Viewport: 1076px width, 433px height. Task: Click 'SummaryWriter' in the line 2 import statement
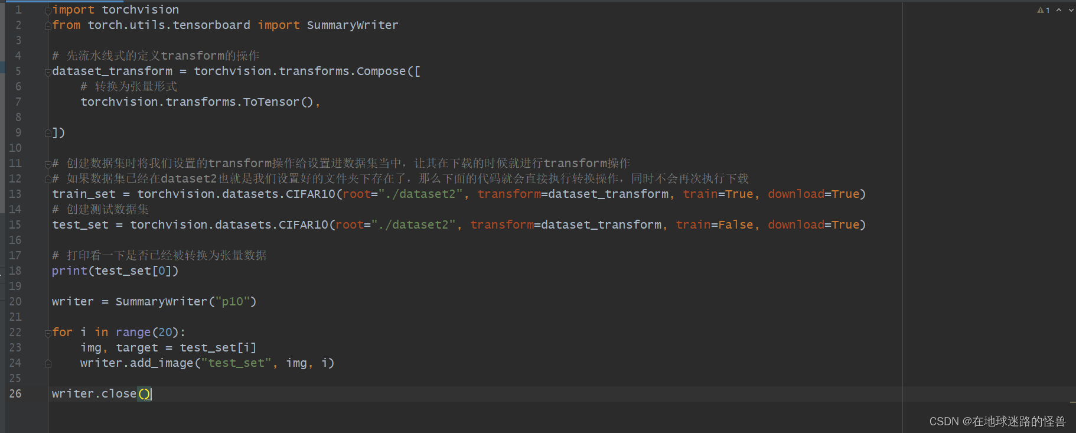click(353, 25)
